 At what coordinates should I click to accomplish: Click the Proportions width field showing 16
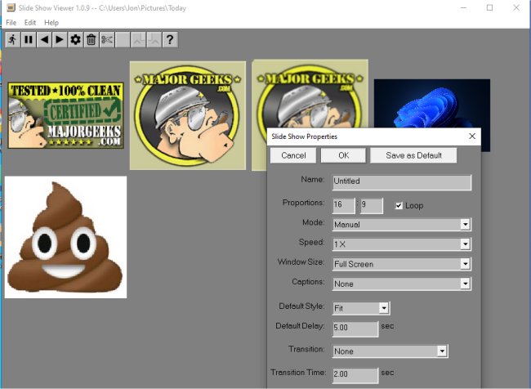(x=343, y=206)
